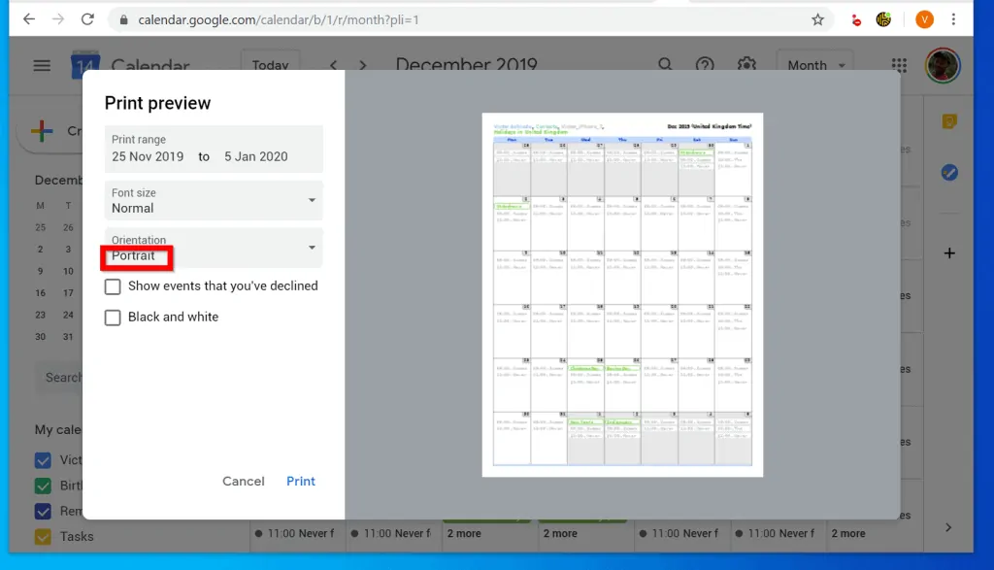The image size is (994, 570).
Task: Click the printed calendar preview thumbnail
Action: (622, 294)
